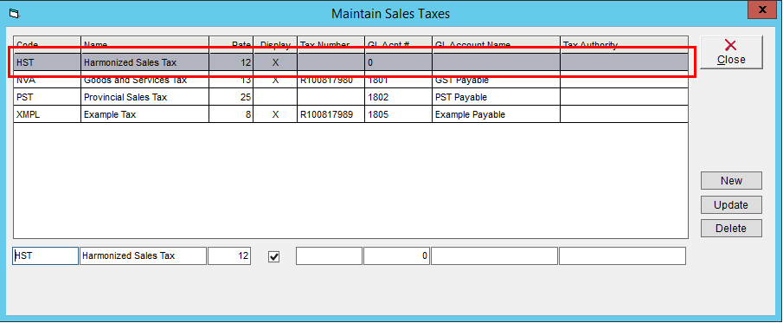
Task: Click the Close button with red X
Action: pyautogui.click(x=731, y=52)
